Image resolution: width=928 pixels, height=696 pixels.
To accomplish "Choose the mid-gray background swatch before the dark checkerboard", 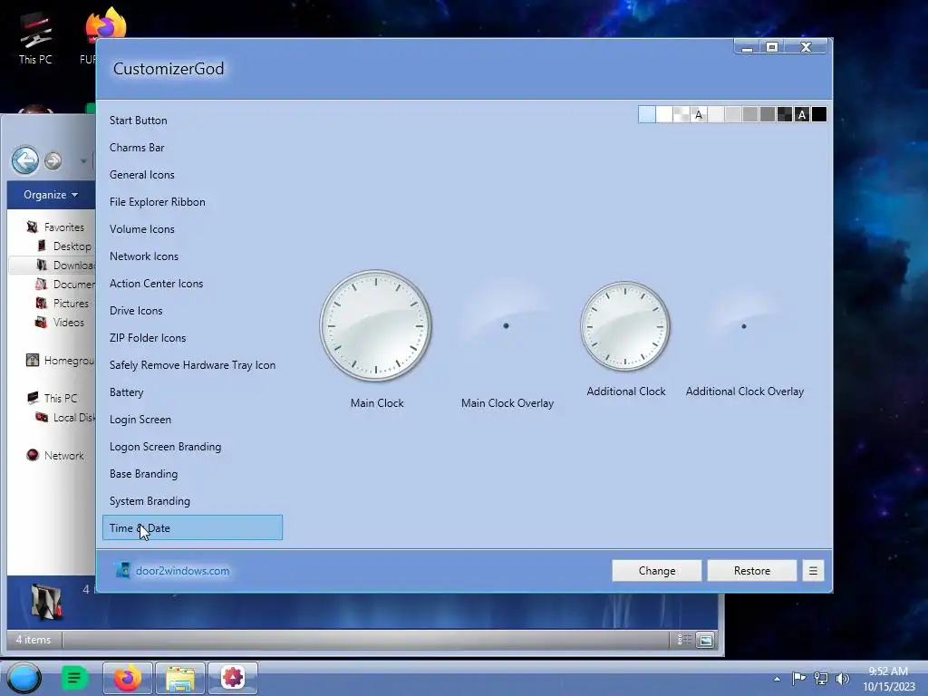I will point(767,114).
